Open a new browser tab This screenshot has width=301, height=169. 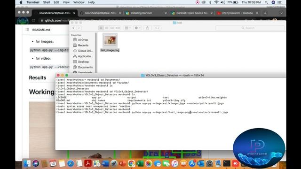click(x=265, y=13)
